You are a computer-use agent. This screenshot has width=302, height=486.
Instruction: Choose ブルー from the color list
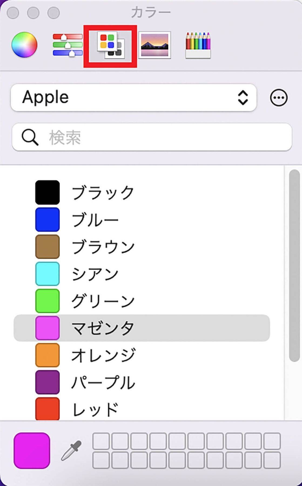(x=95, y=220)
